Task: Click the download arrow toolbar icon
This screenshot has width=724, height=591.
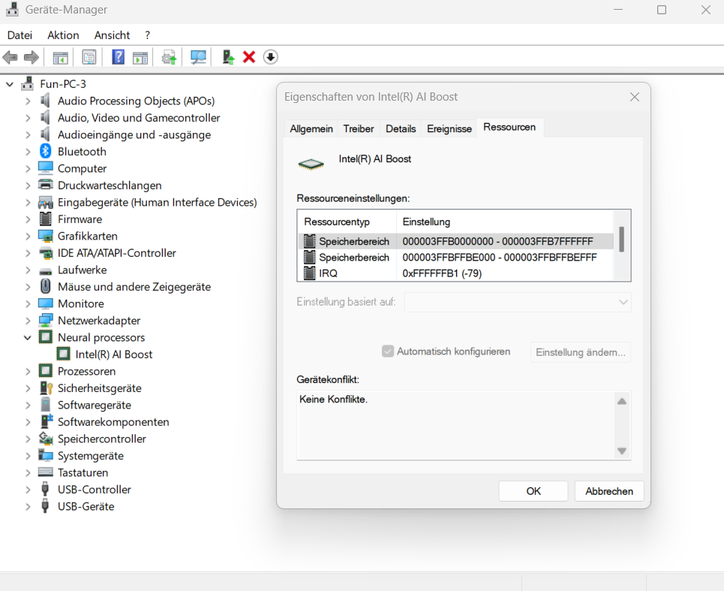Action: [x=270, y=57]
